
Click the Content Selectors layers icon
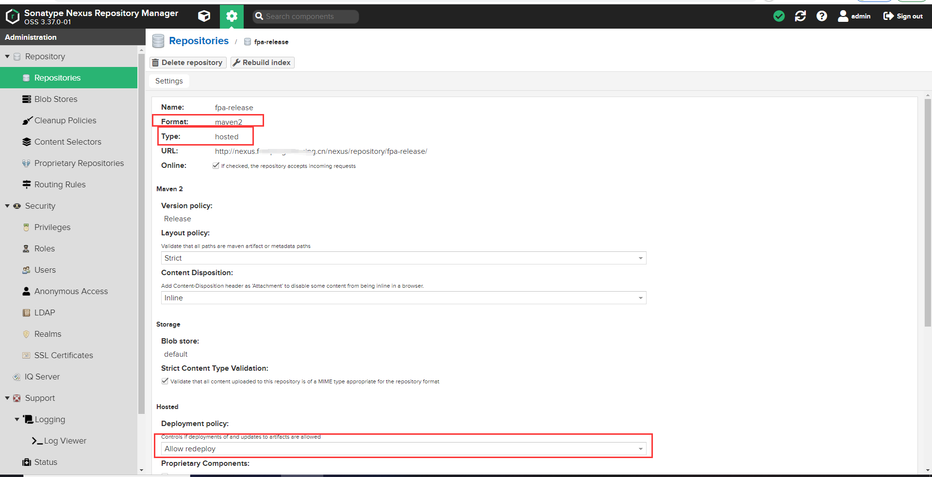27,142
